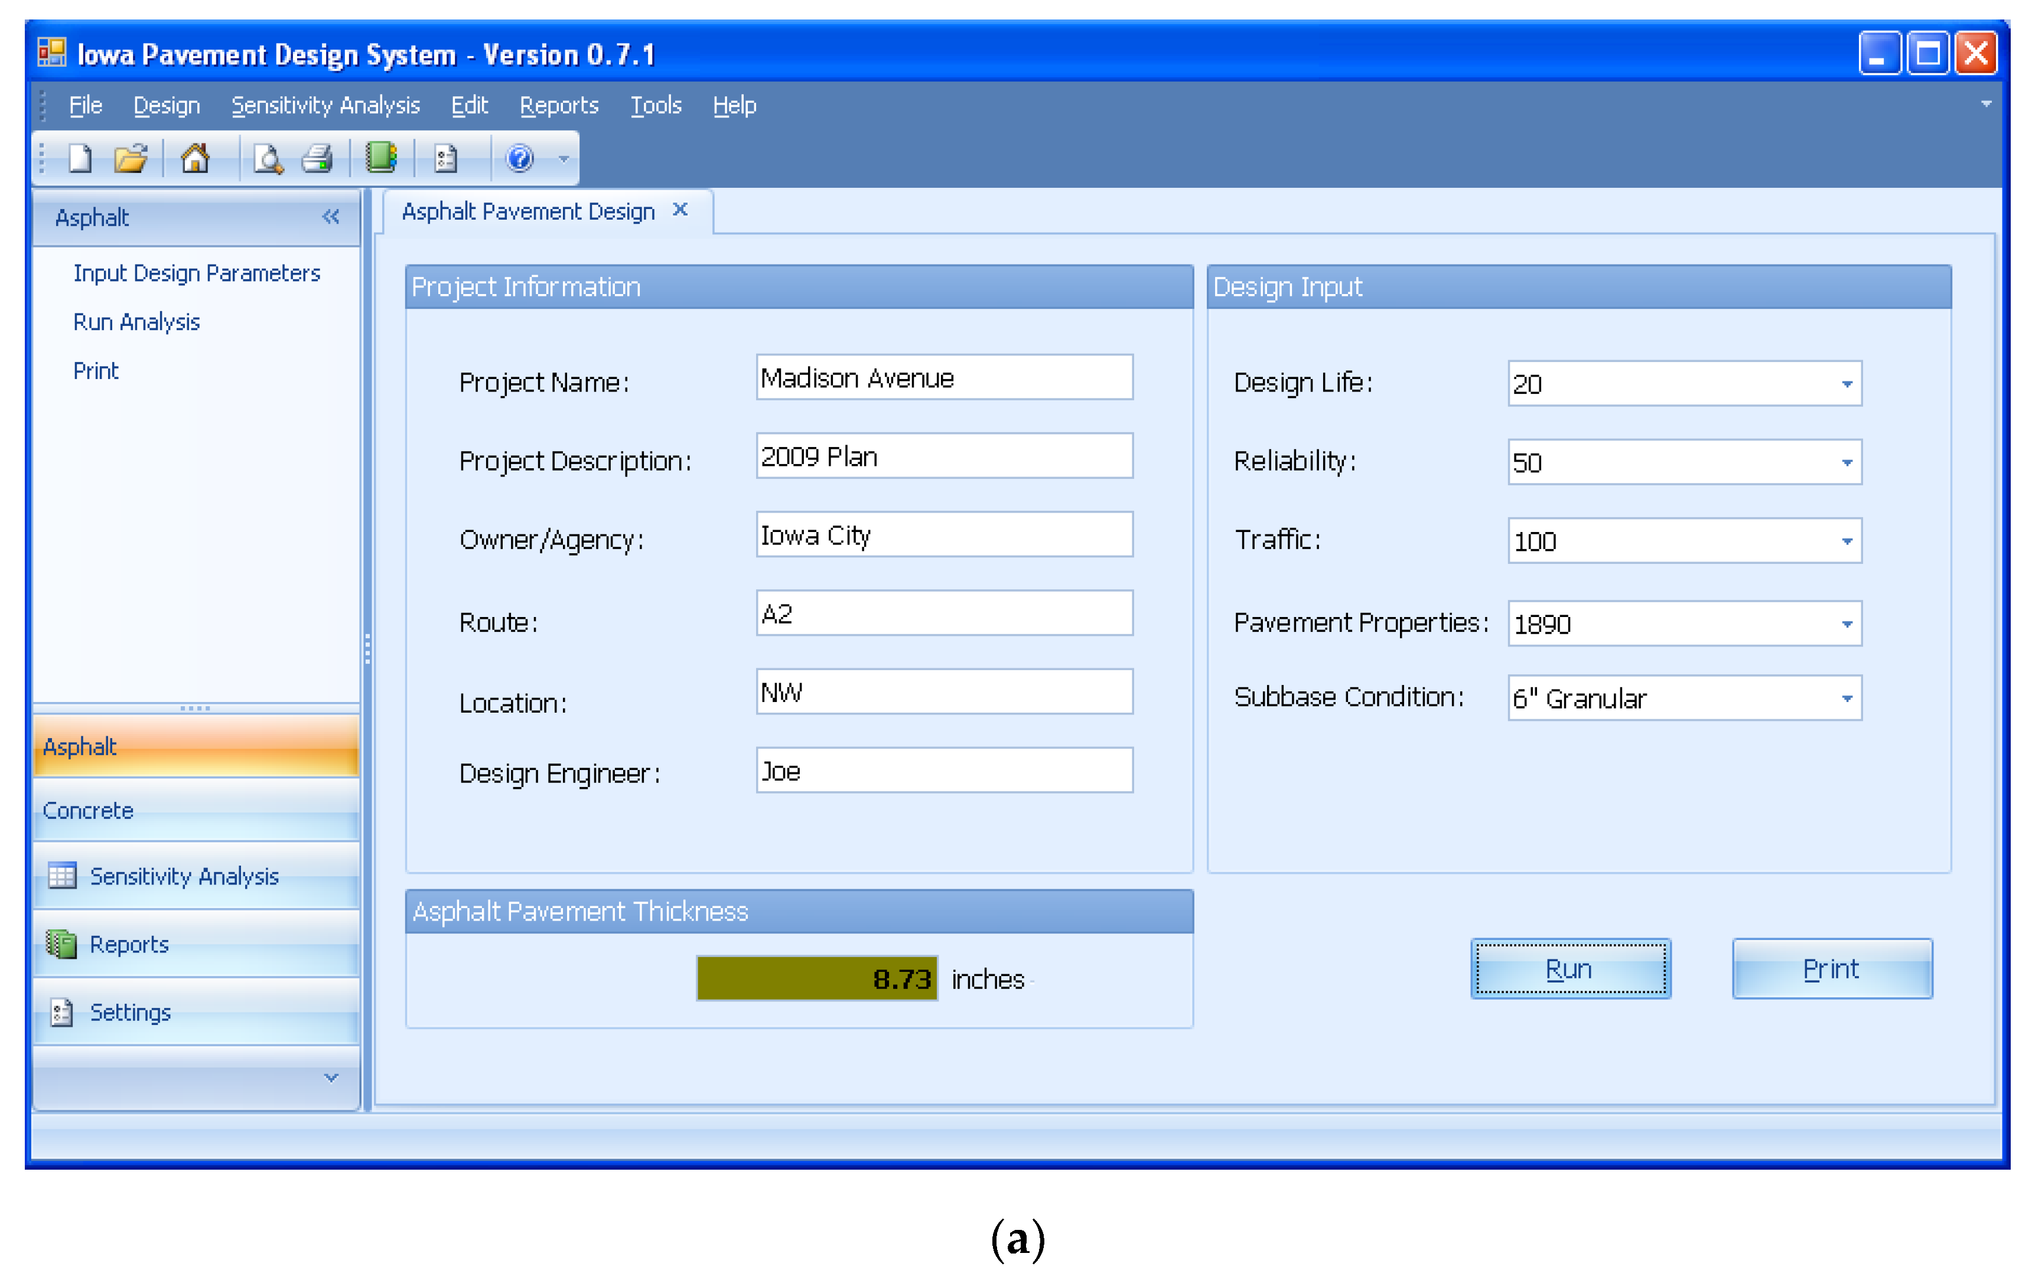Close the Asphalt Pavement Design tab

click(680, 210)
